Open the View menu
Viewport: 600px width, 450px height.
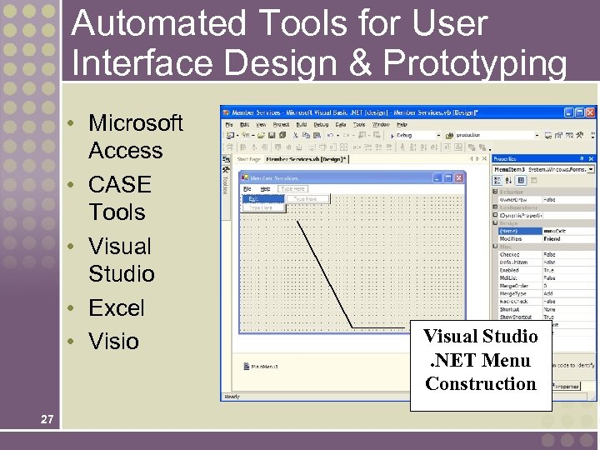click(261, 124)
